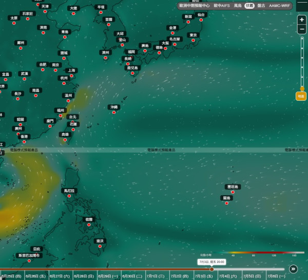Jump to 6月25日 (四) on the timeline
This screenshot has width=308, height=280.
(x=12, y=276)
